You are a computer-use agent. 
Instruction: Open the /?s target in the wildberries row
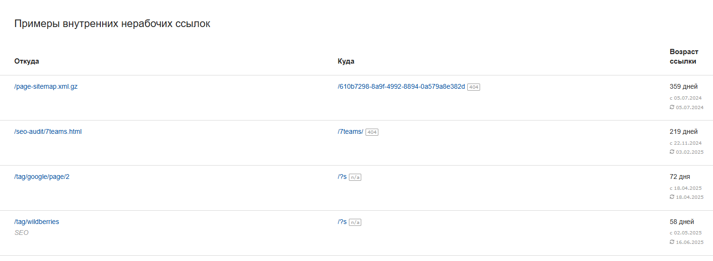(342, 222)
